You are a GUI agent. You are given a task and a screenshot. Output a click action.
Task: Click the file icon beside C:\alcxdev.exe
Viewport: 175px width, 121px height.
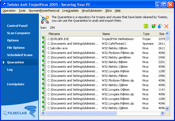pos(44,48)
